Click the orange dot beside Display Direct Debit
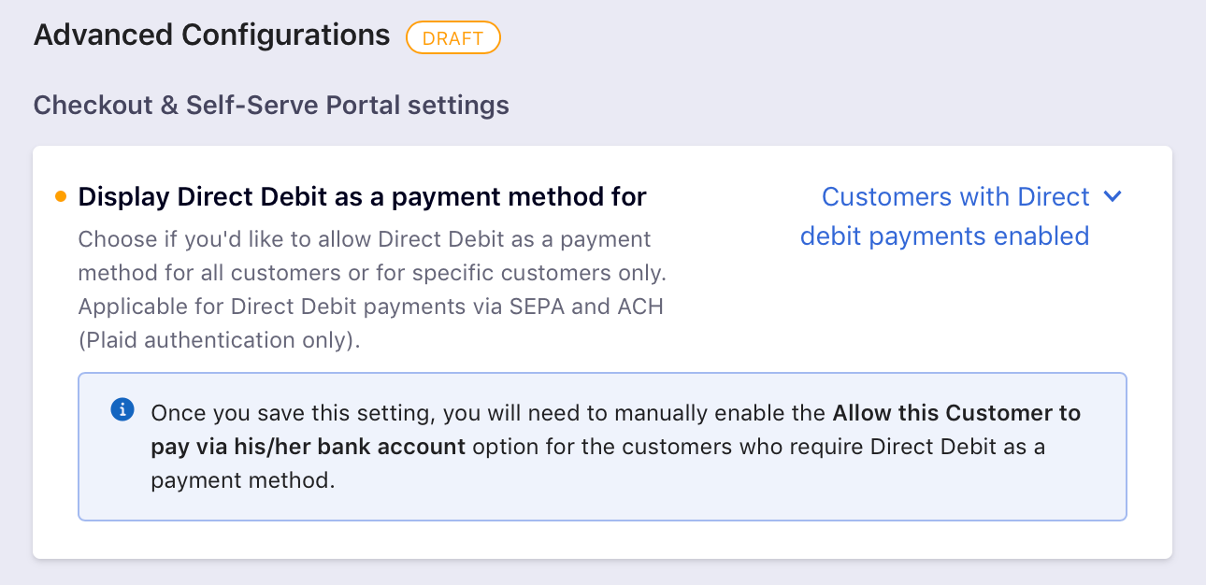 point(61,196)
